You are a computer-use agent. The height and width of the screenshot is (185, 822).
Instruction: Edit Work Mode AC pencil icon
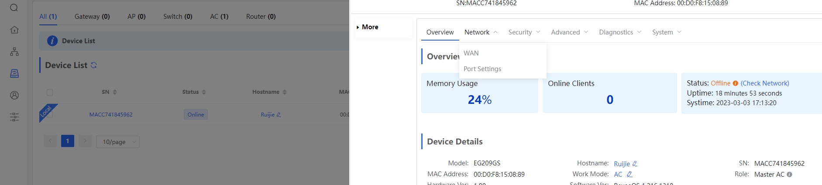click(x=629, y=174)
